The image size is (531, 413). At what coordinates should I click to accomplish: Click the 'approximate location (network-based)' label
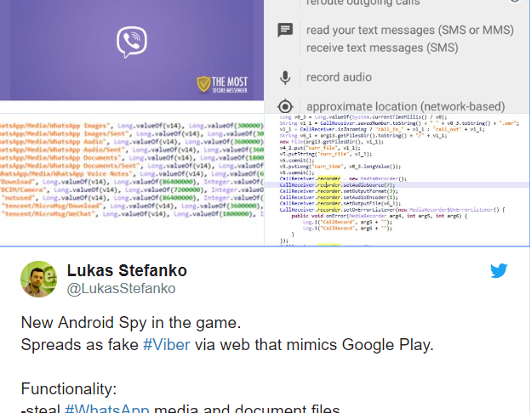pyautogui.click(x=406, y=106)
